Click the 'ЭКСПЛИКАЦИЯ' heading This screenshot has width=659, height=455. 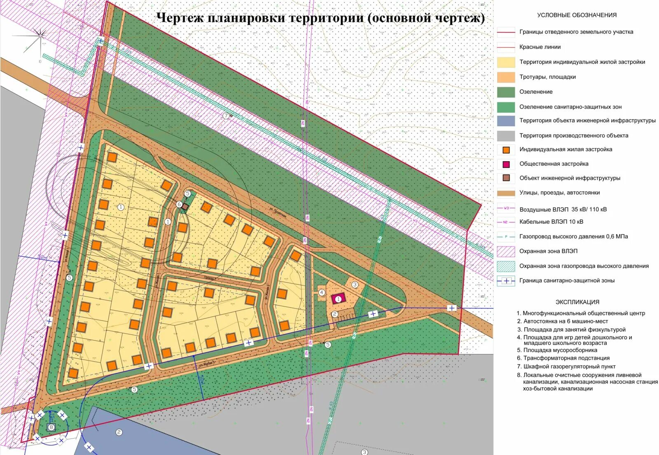point(577,302)
